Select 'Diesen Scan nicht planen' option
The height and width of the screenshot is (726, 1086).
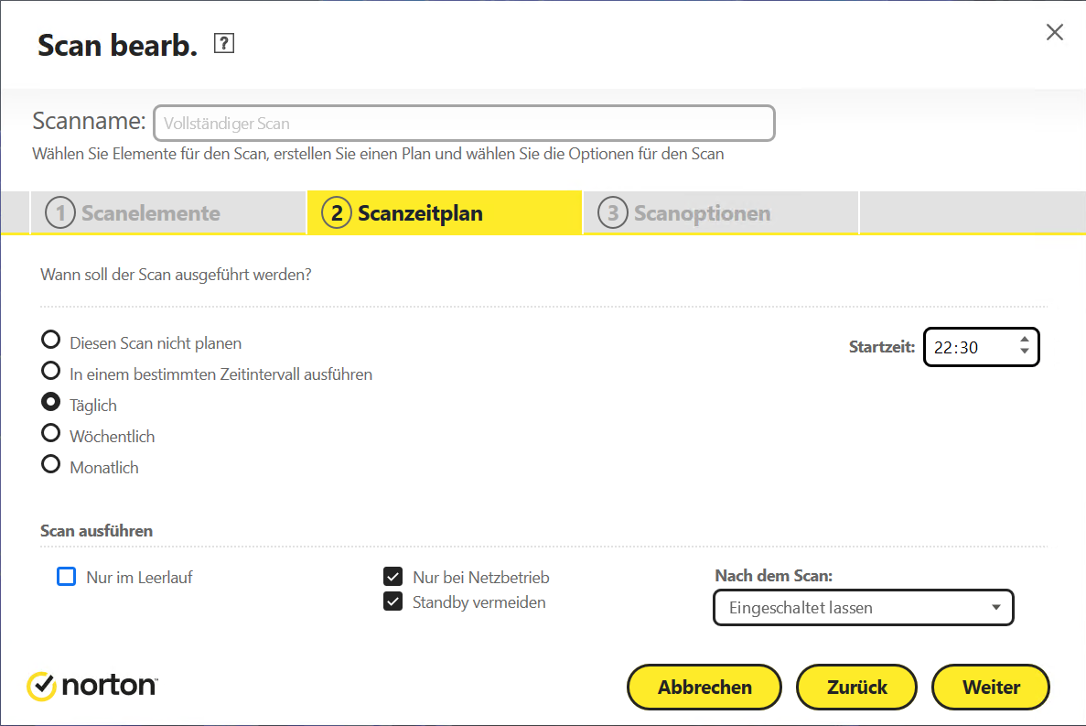coord(50,341)
